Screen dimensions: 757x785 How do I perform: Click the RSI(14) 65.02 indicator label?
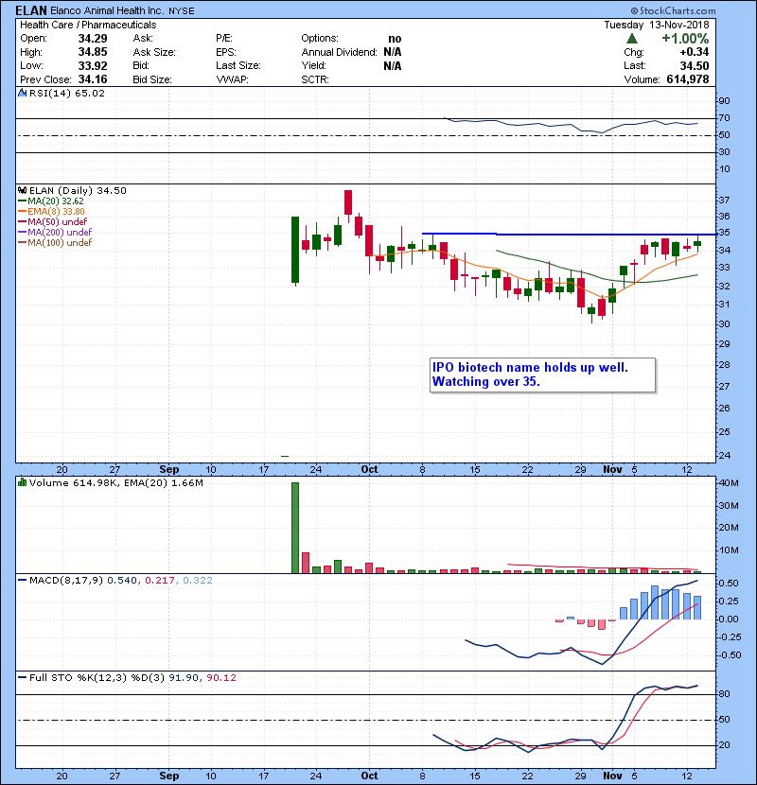(66, 93)
